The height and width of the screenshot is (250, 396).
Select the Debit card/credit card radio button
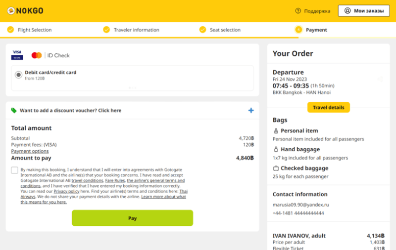pos(18,75)
